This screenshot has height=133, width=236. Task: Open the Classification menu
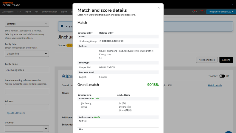coord(7,12)
